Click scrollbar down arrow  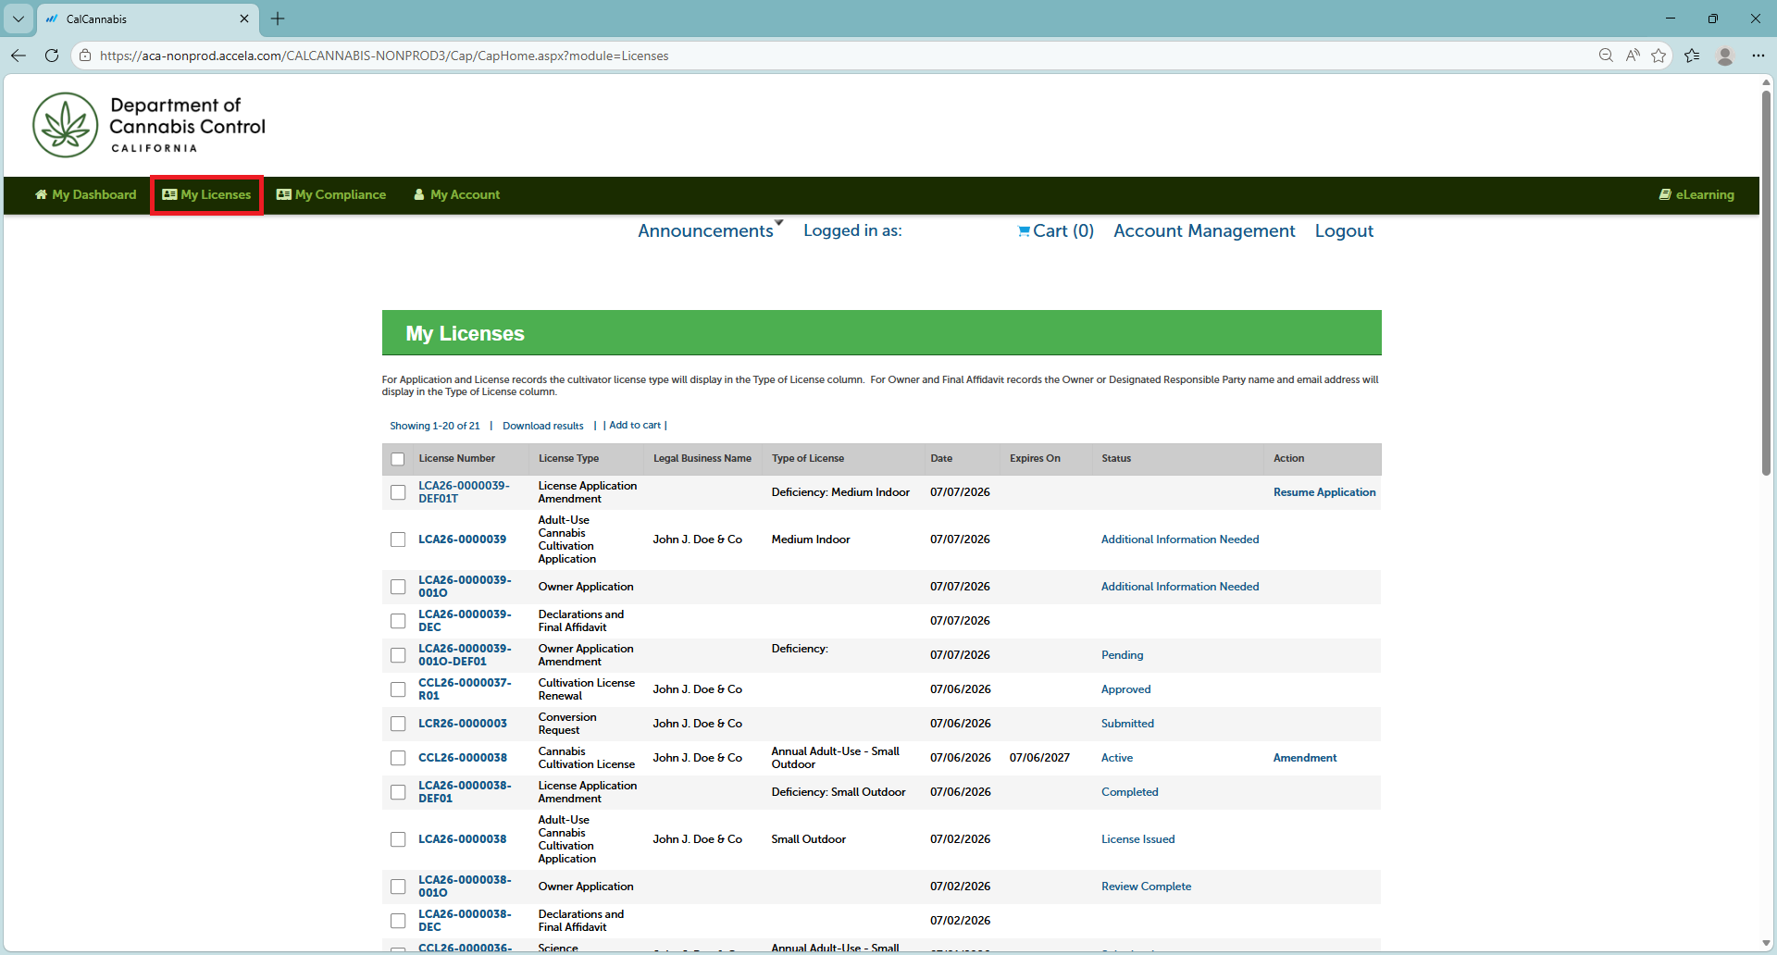point(1766,944)
